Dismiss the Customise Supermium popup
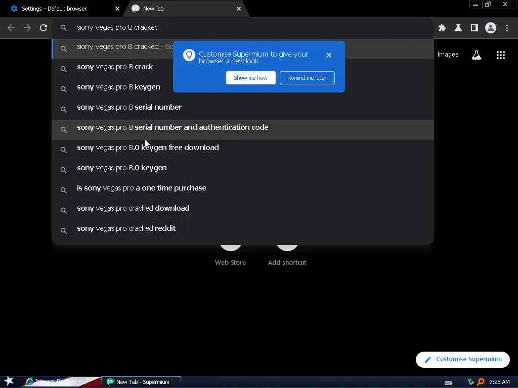Screen dimensions: 518x388 click(329, 55)
